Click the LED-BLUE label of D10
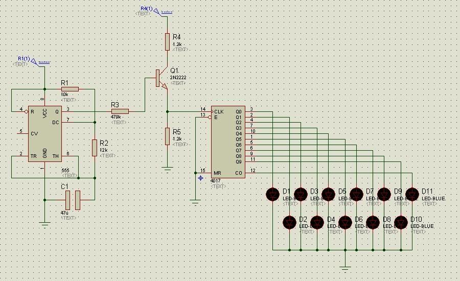Viewport: 460px width, 281px height. [422, 226]
